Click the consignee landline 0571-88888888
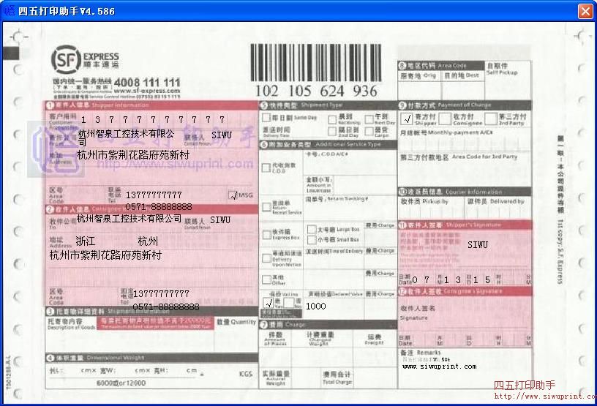The width and height of the screenshot is (597, 406). pyautogui.click(x=166, y=307)
